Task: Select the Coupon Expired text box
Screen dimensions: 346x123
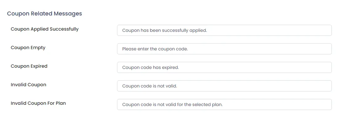Action: [x=224, y=67]
